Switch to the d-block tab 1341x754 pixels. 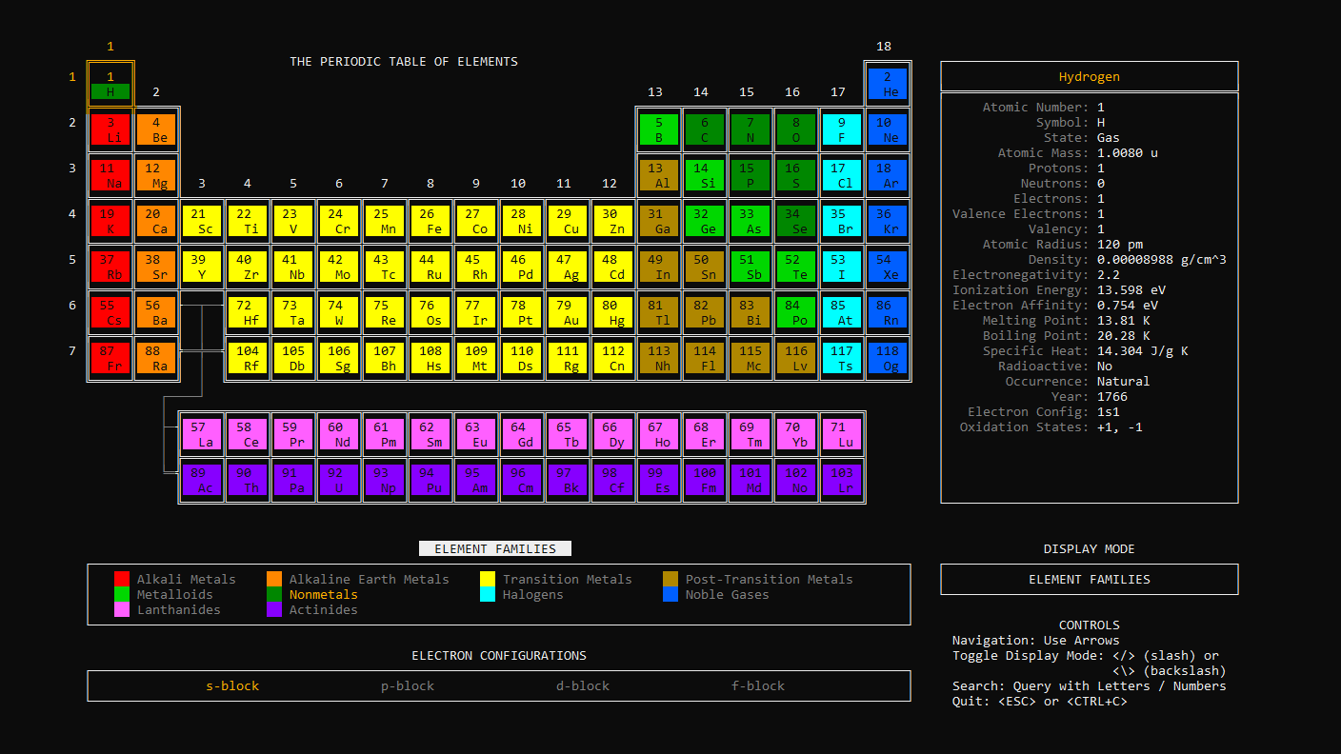pyautogui.click(x=583, y=685)
